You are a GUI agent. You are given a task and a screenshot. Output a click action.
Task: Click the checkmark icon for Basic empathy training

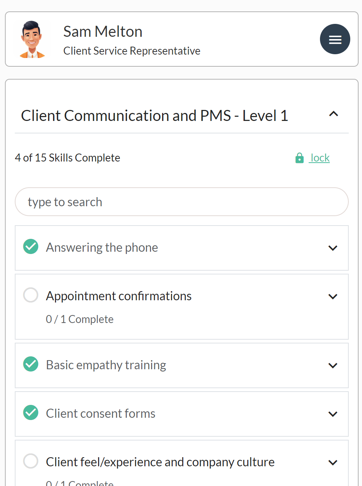30,364
